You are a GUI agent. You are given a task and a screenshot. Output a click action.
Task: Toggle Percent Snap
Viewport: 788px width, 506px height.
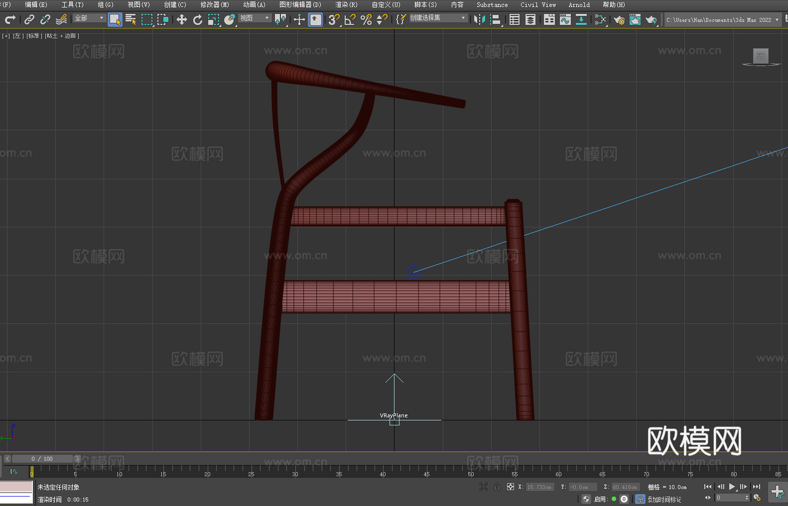(366, 19)
